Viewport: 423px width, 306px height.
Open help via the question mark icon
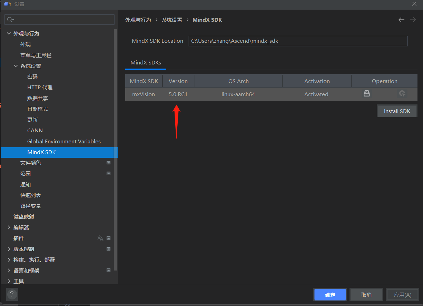click(12, 294)
